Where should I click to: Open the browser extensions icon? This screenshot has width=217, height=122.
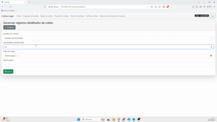pos(197,7)
